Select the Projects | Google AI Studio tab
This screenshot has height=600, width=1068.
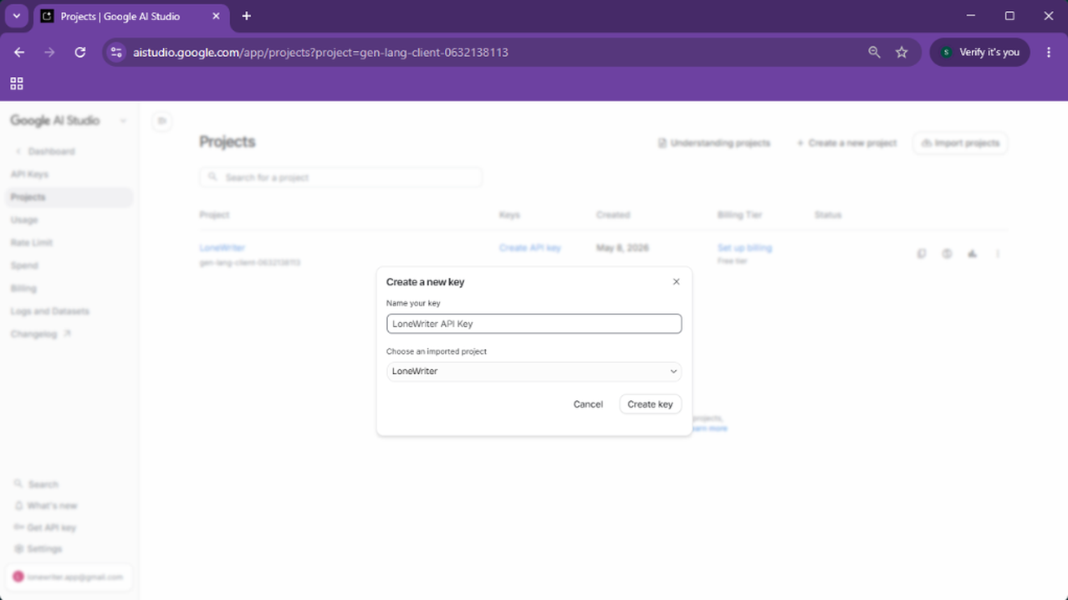tap(131, 16)
